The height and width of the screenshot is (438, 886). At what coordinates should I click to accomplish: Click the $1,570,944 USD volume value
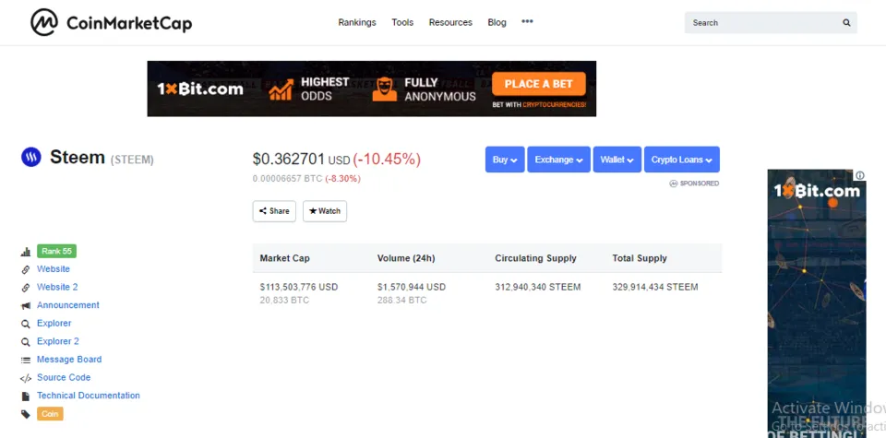pos(412,288)
